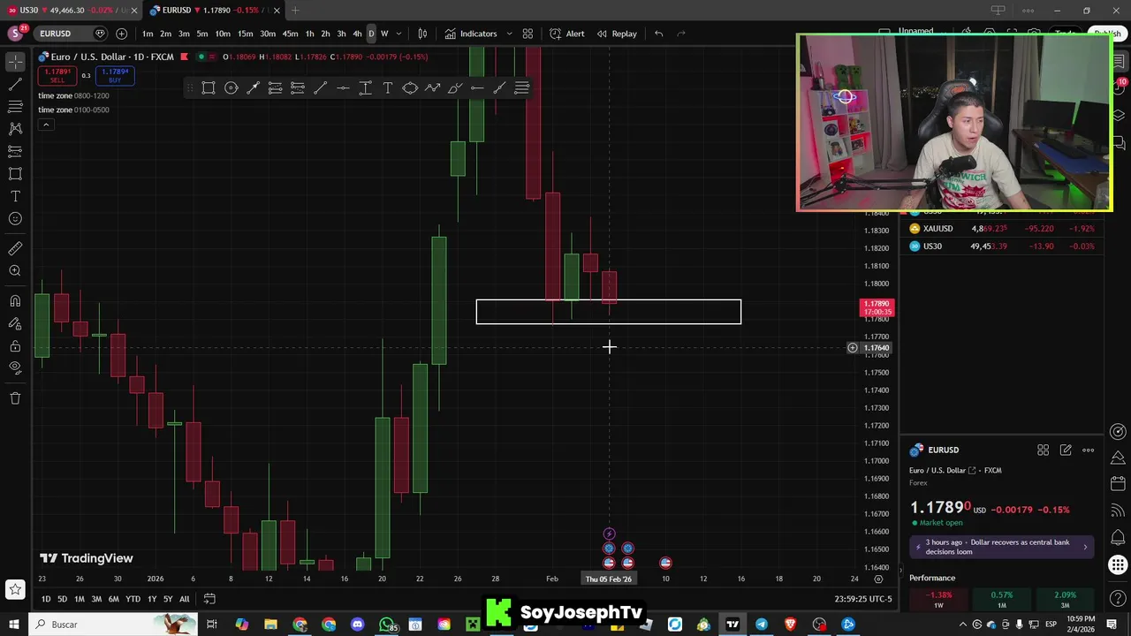This screenshot has width=1131, height=636.
Task: Open the Fibonacci/gann tools in left sidebar
Action: [15, 107]
